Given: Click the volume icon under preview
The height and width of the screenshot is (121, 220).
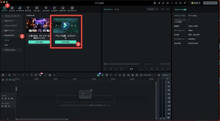Looking at the screenshot, I should click(162, 69).
